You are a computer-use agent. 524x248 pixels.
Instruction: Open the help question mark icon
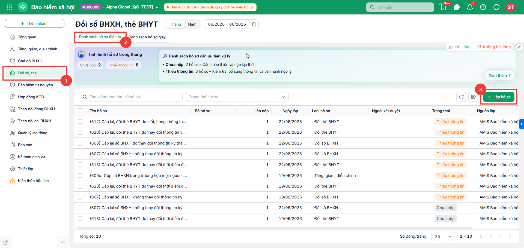pyautogui.click(x=483, y=7)
